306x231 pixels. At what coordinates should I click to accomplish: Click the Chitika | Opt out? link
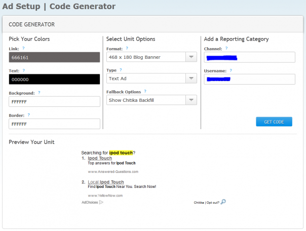pos(207,203)
